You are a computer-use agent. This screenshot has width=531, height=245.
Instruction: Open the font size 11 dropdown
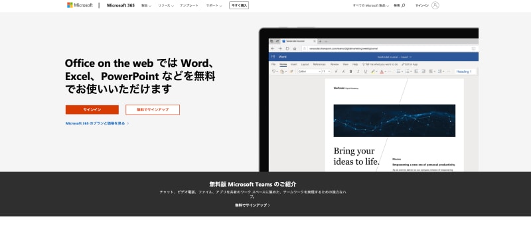tap(326, 72)
